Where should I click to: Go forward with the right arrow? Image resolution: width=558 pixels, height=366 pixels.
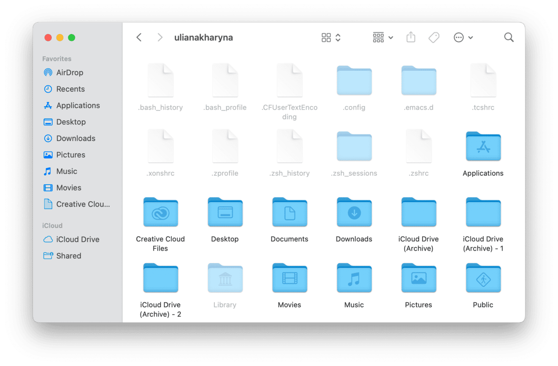point(160,38)
